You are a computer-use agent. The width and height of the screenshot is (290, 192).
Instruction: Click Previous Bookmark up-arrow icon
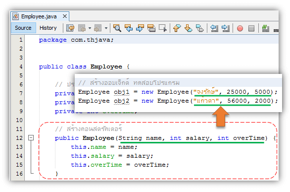(177, 28)
